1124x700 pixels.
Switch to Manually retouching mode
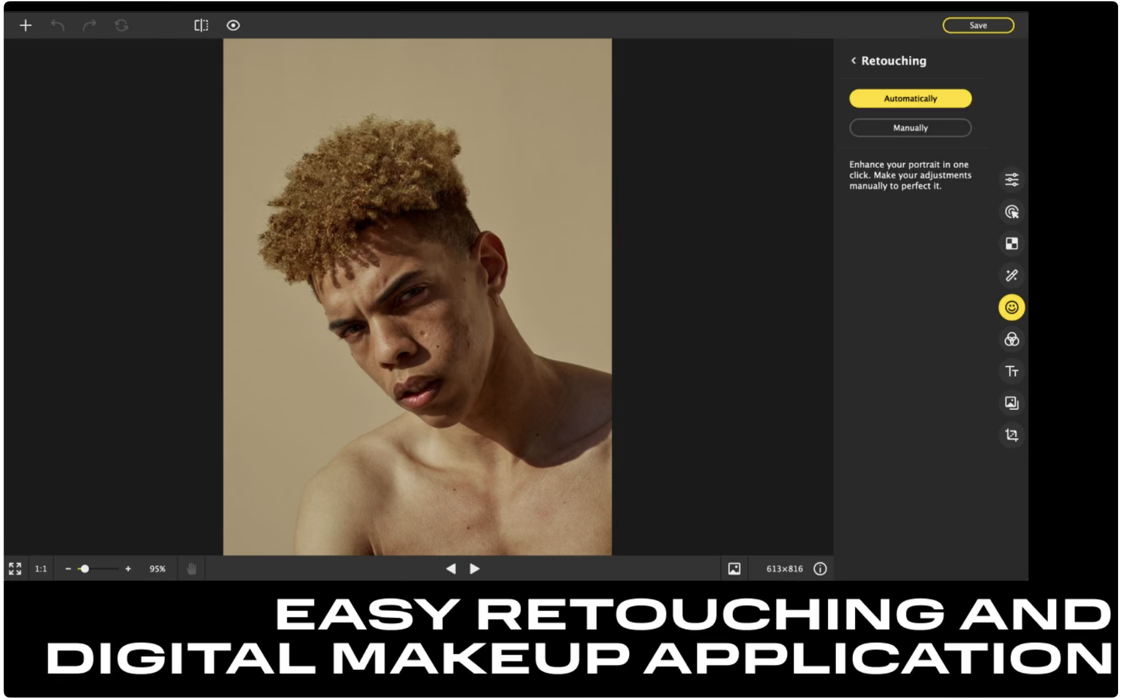pos(910,128)
